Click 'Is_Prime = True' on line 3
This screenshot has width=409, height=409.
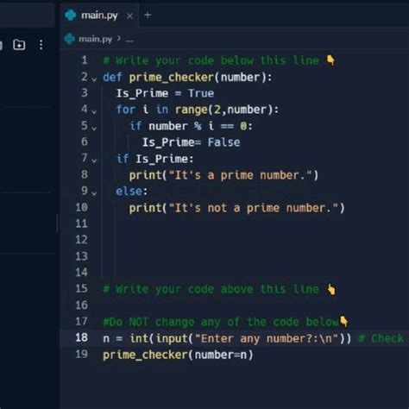point(165,93)
